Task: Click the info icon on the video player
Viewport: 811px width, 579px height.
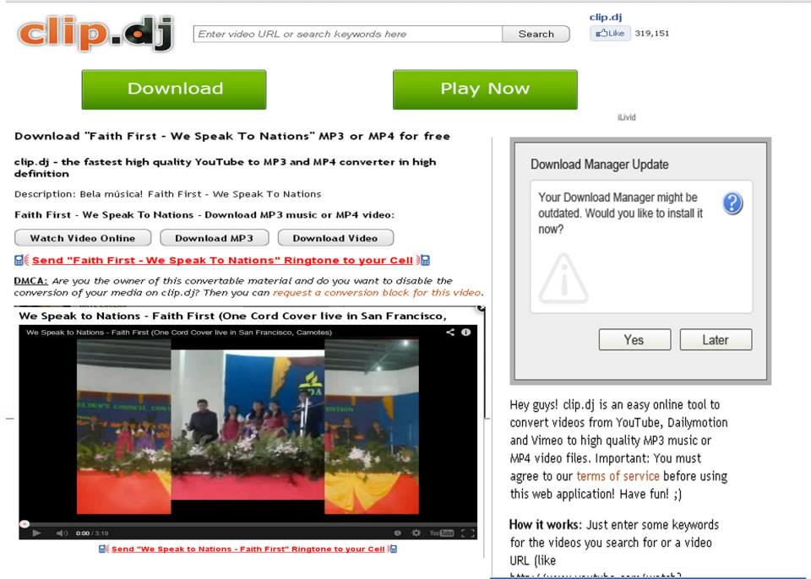Action: (x=466, y=333)
